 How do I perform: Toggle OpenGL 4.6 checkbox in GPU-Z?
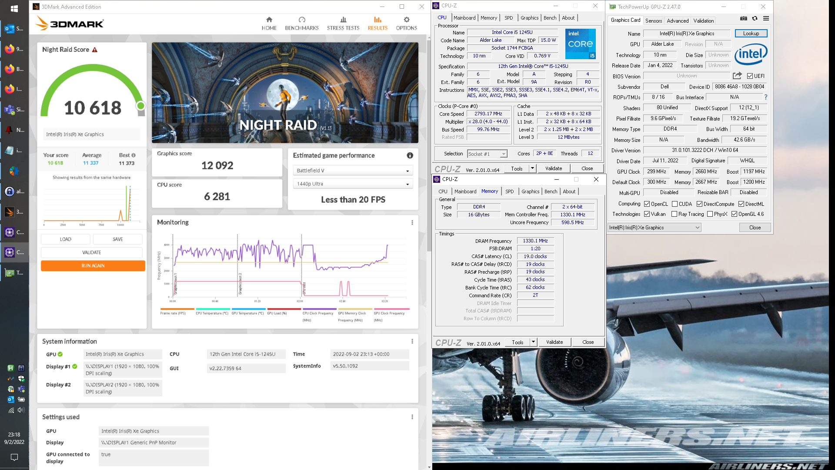click(734, 214)
